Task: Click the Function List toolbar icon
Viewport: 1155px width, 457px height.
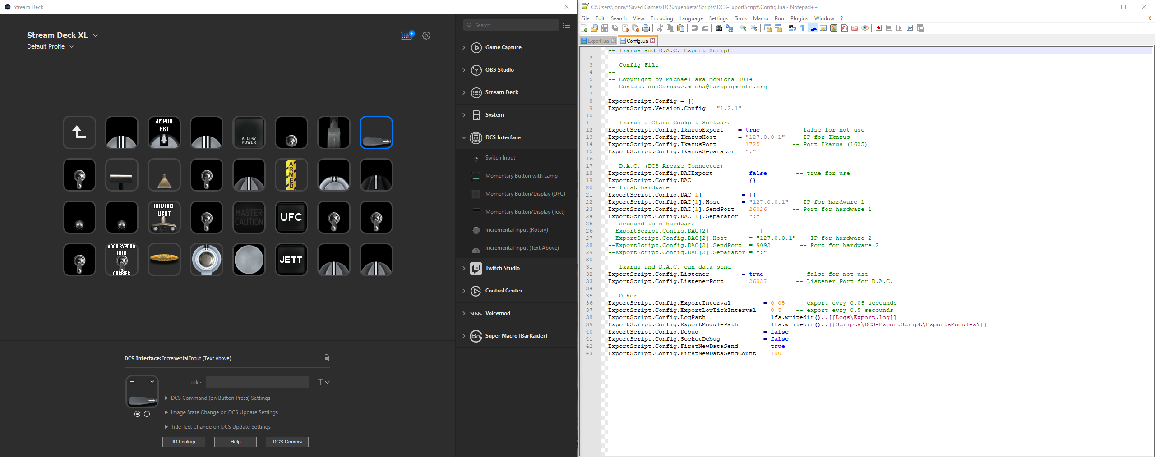Action: [844, 28]
